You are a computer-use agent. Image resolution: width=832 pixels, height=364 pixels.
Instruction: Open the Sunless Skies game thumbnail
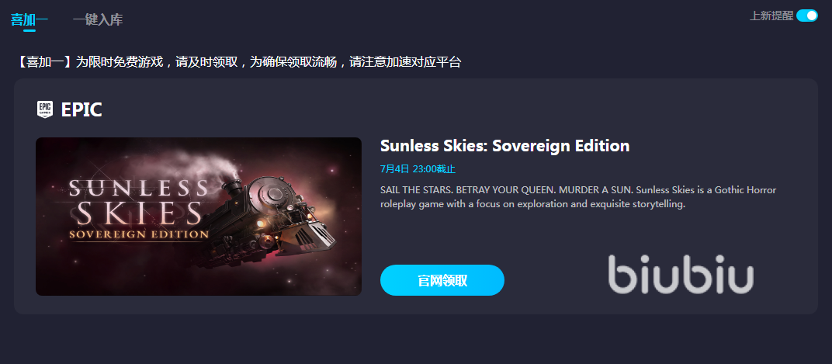coord(199,217)
